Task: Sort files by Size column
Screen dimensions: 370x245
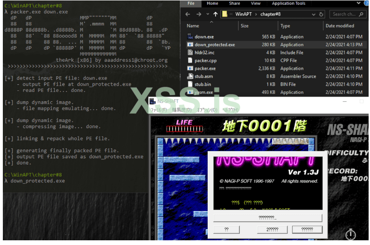Action: [244, 26]
